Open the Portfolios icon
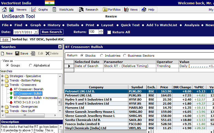This screenshot has height=133, width=214. [x=105, y=10]
